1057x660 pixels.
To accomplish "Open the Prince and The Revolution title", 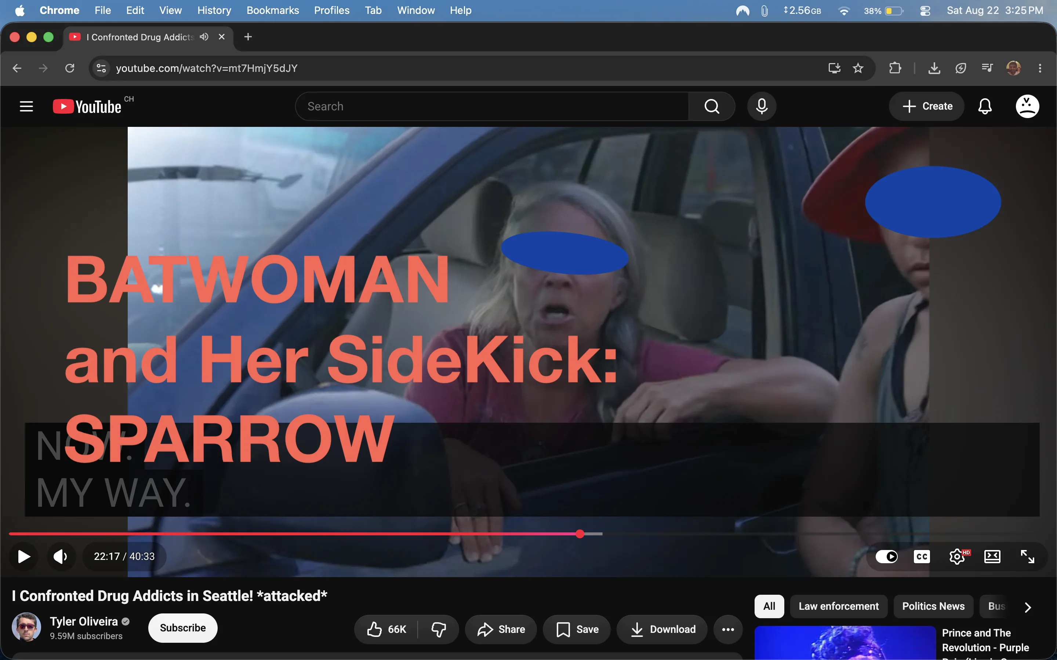I will click(x=985, y=643).
